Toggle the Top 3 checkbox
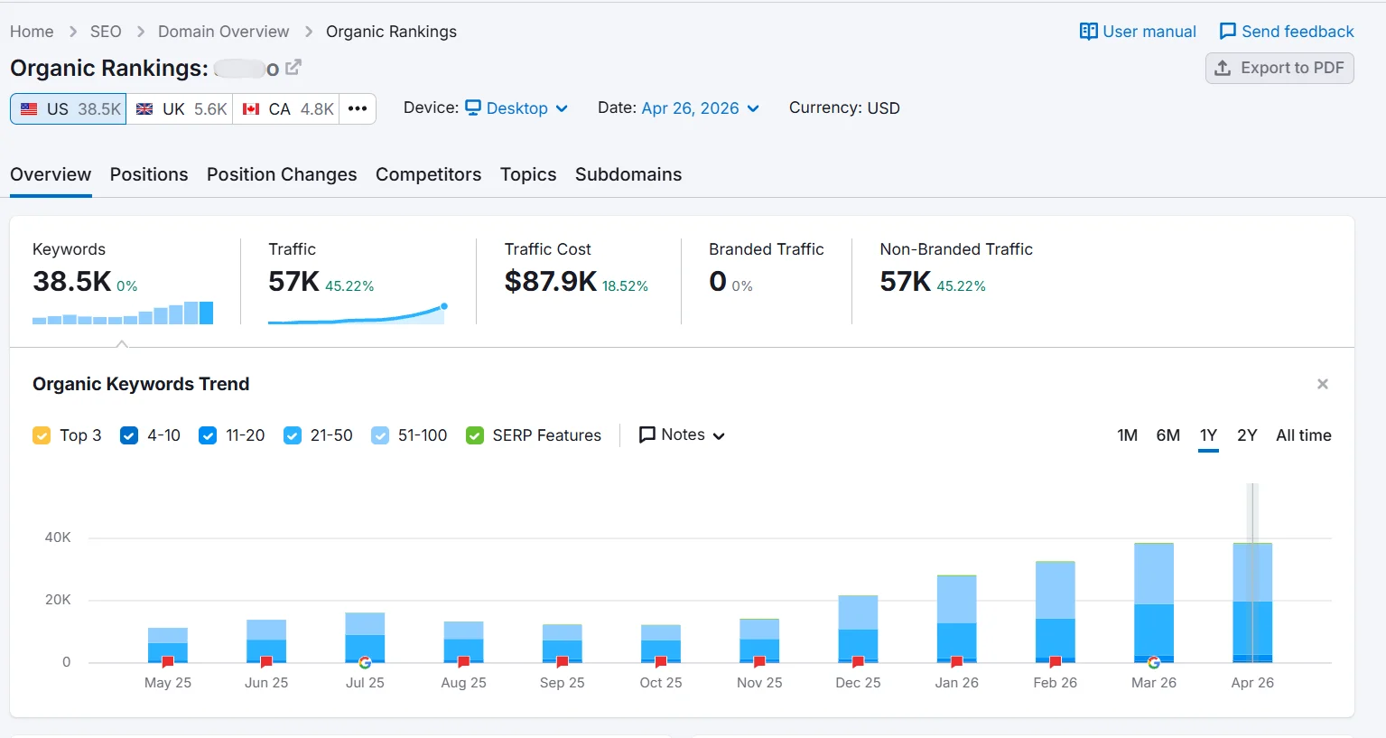1386x738 pixels. coord(42,435)
